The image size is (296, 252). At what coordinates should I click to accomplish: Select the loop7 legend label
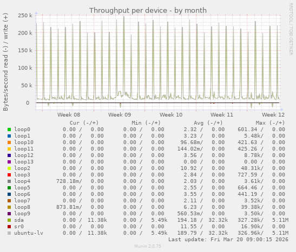pos(22,200)
